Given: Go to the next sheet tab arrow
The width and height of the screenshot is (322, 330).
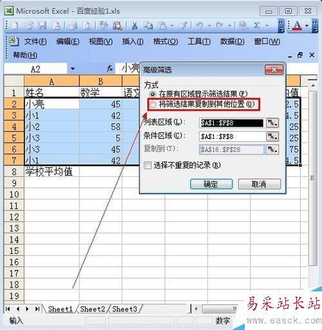Looking at the screenshot, I should 27,309.
